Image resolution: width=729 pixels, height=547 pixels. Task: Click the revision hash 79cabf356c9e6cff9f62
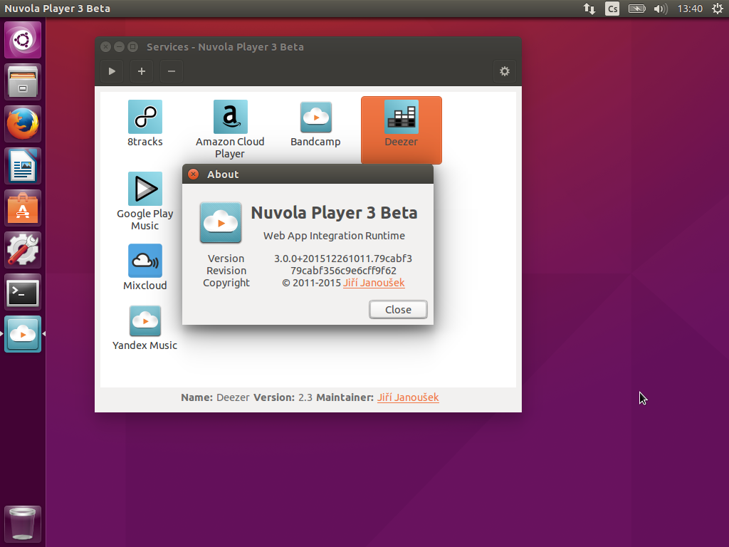(344, 271)
